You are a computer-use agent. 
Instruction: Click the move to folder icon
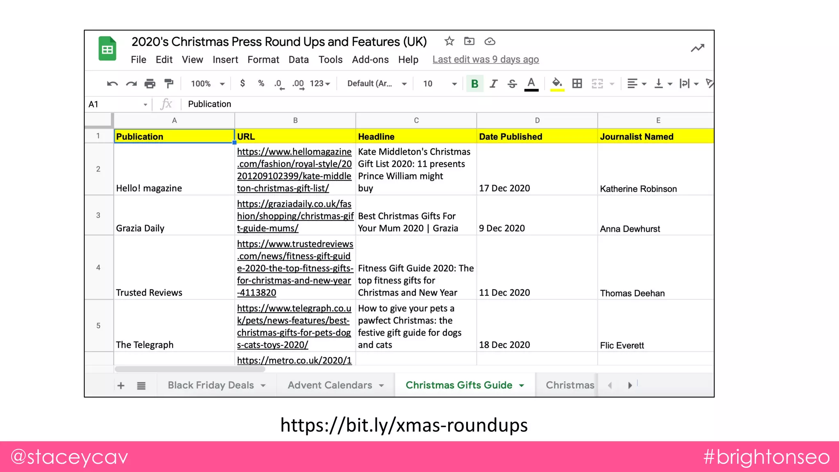[469, 41]
